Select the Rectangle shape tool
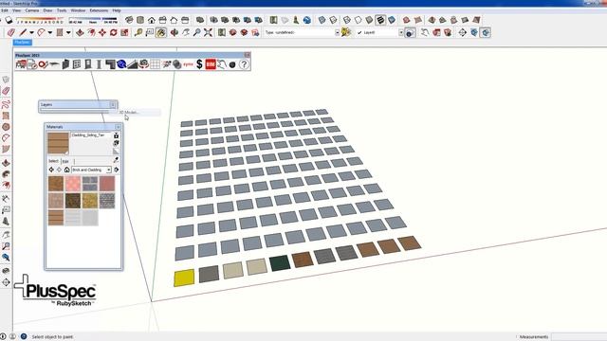The height and width of the screenshot is (341, 607). click(60, 32)
